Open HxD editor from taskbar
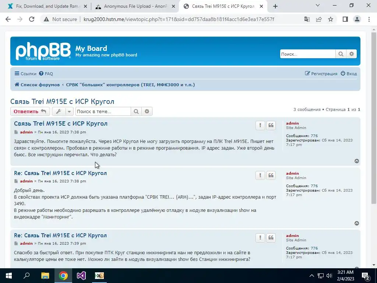377x283 pixels. [x=99, y=276]
